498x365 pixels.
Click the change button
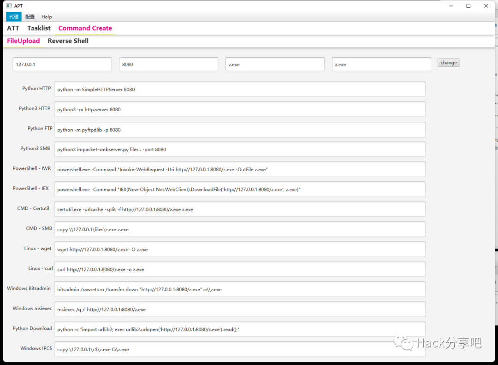pos(449,63)
